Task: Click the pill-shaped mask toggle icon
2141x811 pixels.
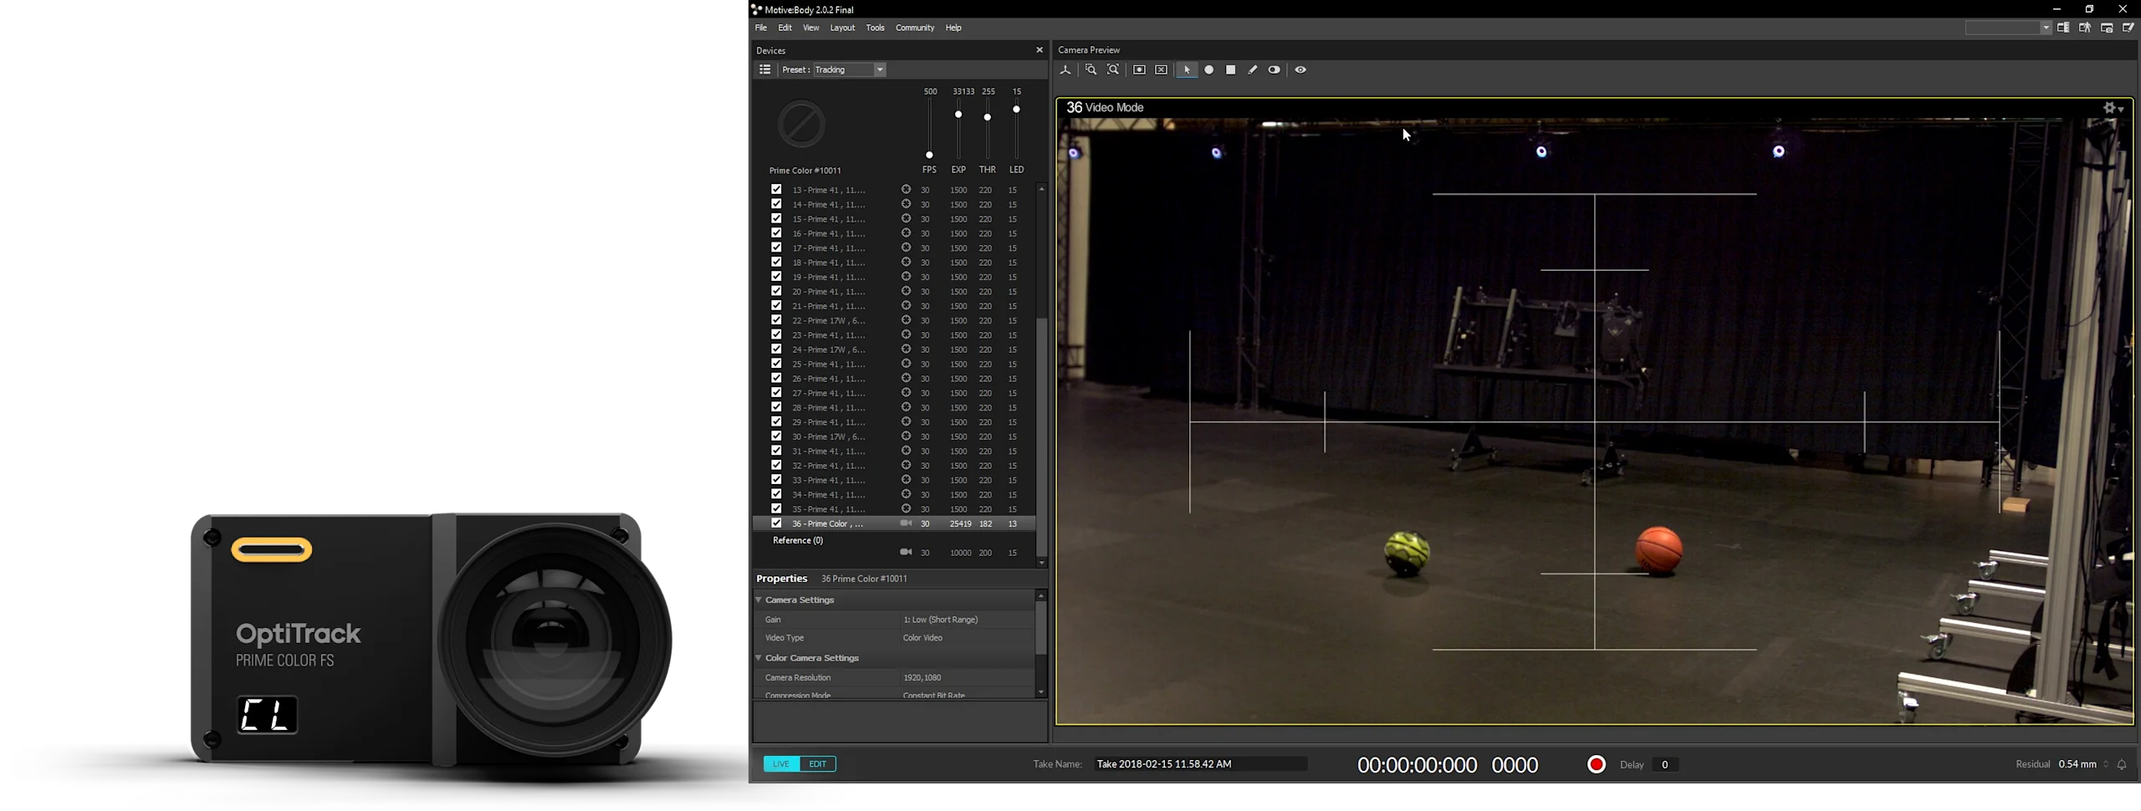Action: click(1274, 70)
